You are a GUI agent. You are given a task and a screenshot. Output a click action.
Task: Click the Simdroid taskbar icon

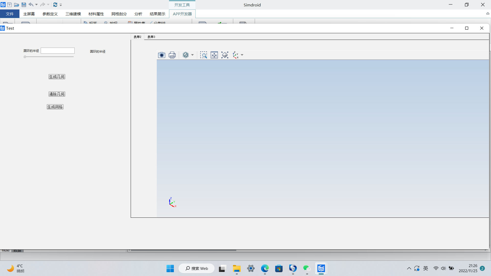click(321, 268)
